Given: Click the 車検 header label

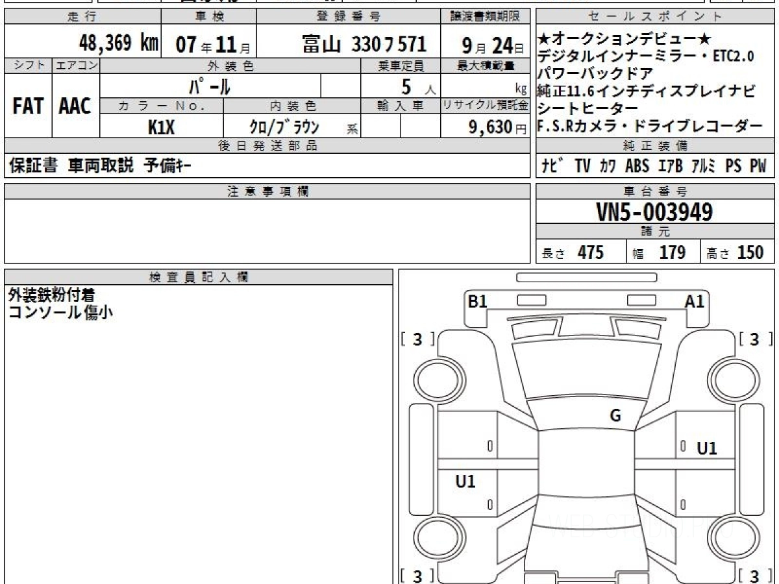Looking at the screenshot, I should pyautogui.click(x=208, y=17).
